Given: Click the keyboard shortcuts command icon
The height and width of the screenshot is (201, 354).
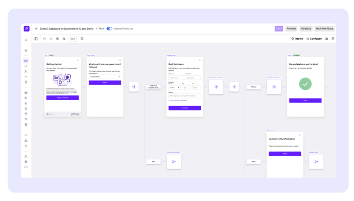Looking at the screenshot, I should [x=327, y=39].
